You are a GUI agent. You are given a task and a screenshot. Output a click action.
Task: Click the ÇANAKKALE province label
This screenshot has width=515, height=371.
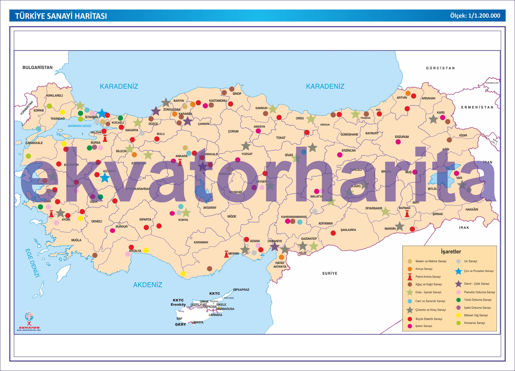[34, 143]
